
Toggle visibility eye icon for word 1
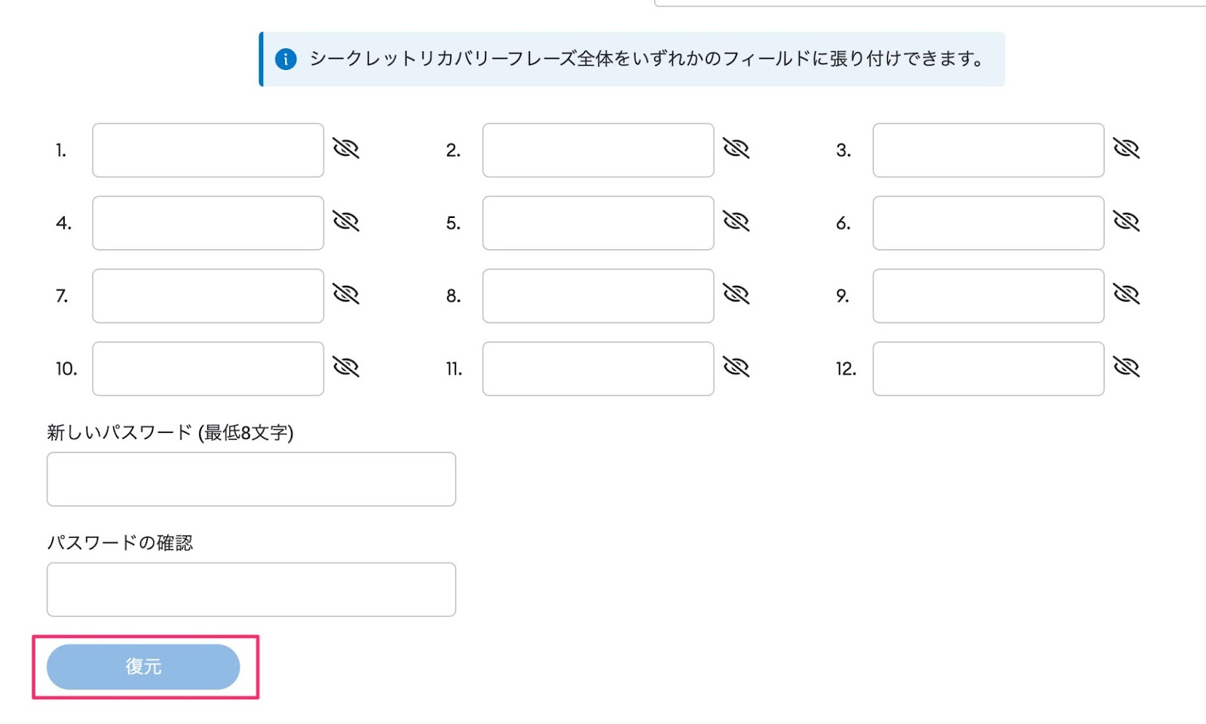tap(346, 149)
